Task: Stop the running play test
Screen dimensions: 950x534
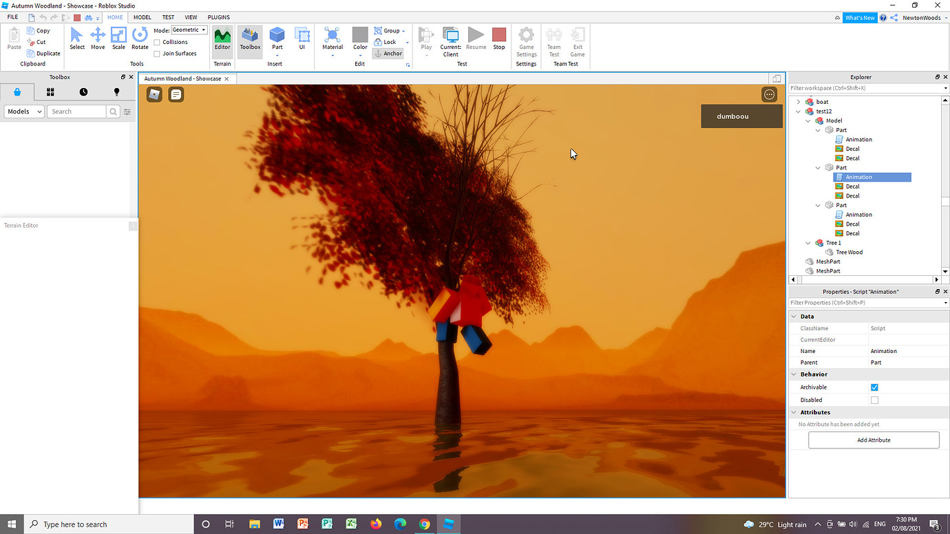Action: pyautogui.click(x=499, y=39)
